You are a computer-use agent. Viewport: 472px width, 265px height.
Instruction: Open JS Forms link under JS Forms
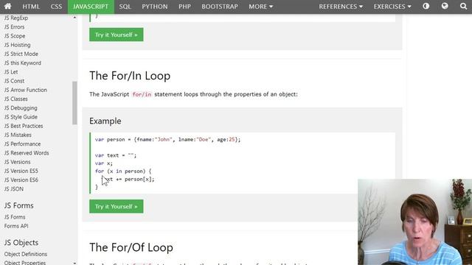[15, 217]
